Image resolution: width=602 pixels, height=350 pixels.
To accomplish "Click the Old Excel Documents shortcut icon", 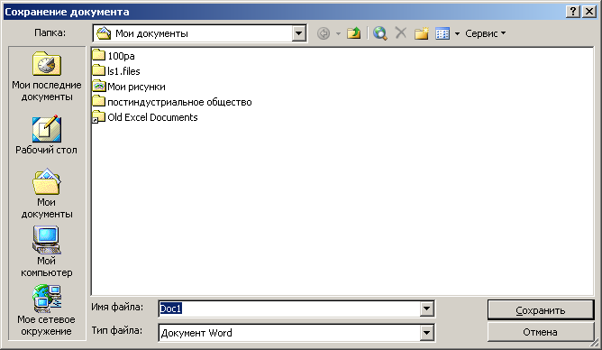I will (x=98, y=116).
